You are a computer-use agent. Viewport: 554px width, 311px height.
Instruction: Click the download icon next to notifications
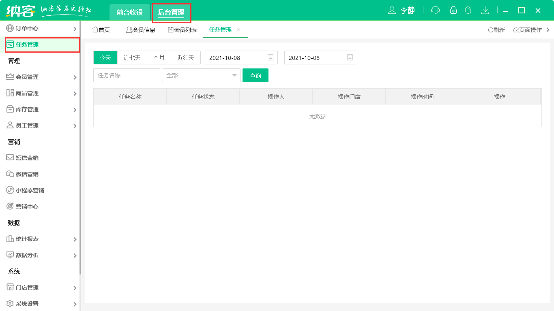pyautogui.click(x=485, y=10)
